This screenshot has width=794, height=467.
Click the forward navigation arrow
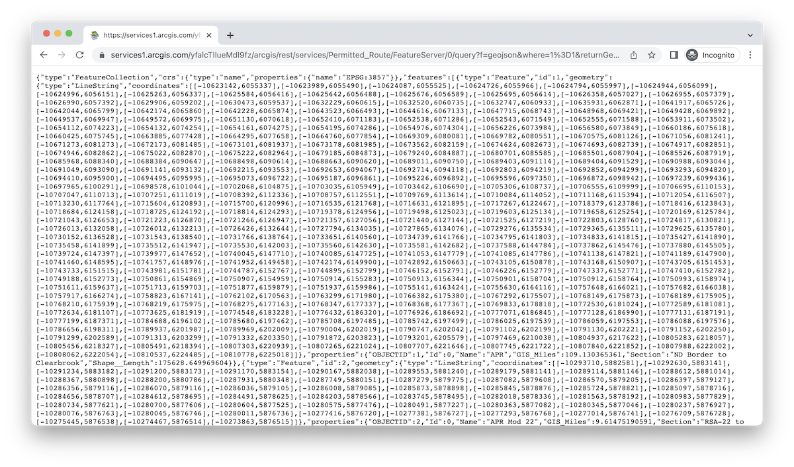click(x=62, y=55)
